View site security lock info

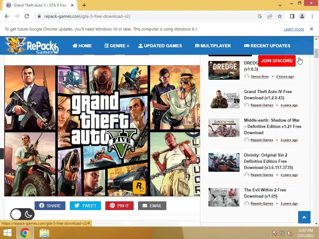[x=39, y=16]
